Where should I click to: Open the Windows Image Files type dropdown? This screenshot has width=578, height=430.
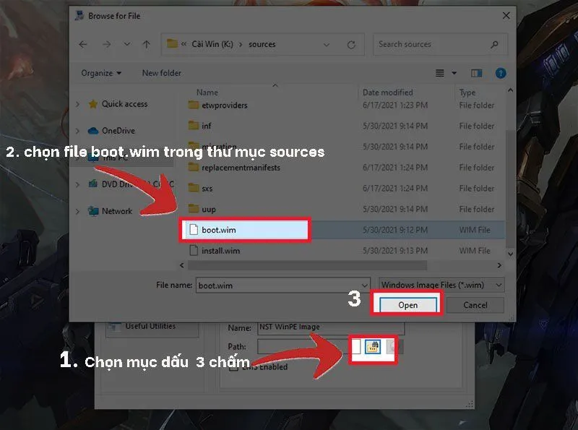(497, 285)
